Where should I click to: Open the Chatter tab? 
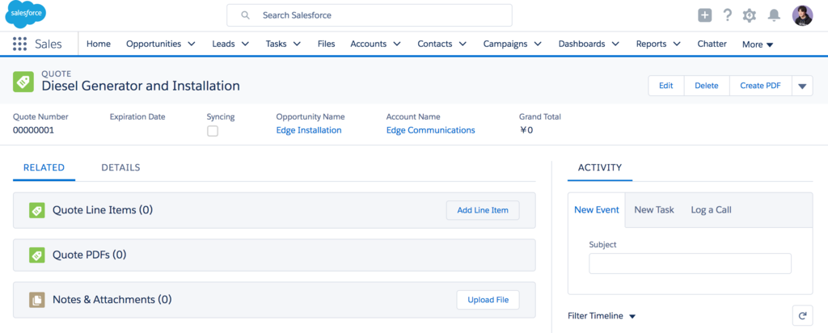coord(712,44)
